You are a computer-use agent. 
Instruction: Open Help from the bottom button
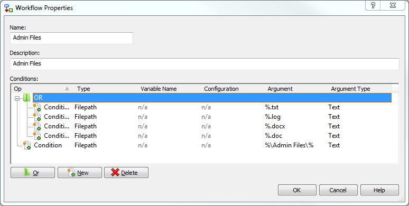[x=379, y=190]
